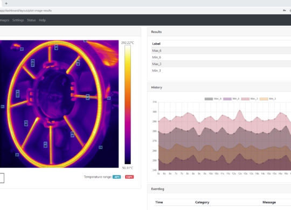Select ROI marker 8.2 on thermal image
Image resolution: width=291 pixels, height=210 pixels.
point(26,123)
